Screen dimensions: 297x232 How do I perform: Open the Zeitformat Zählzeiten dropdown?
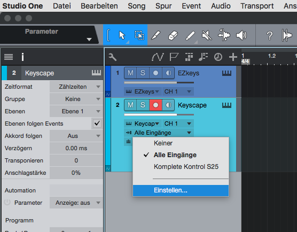[x=76, y=87]
